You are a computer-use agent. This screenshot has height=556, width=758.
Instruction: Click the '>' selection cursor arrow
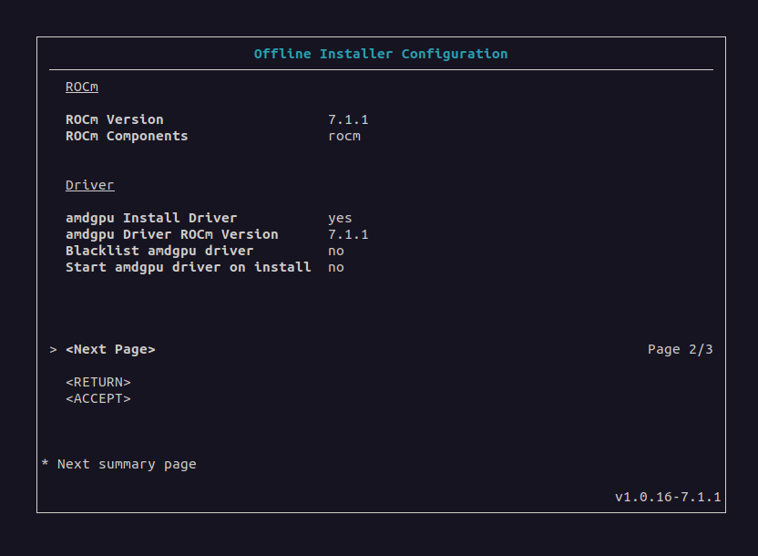tap(53, 349)
